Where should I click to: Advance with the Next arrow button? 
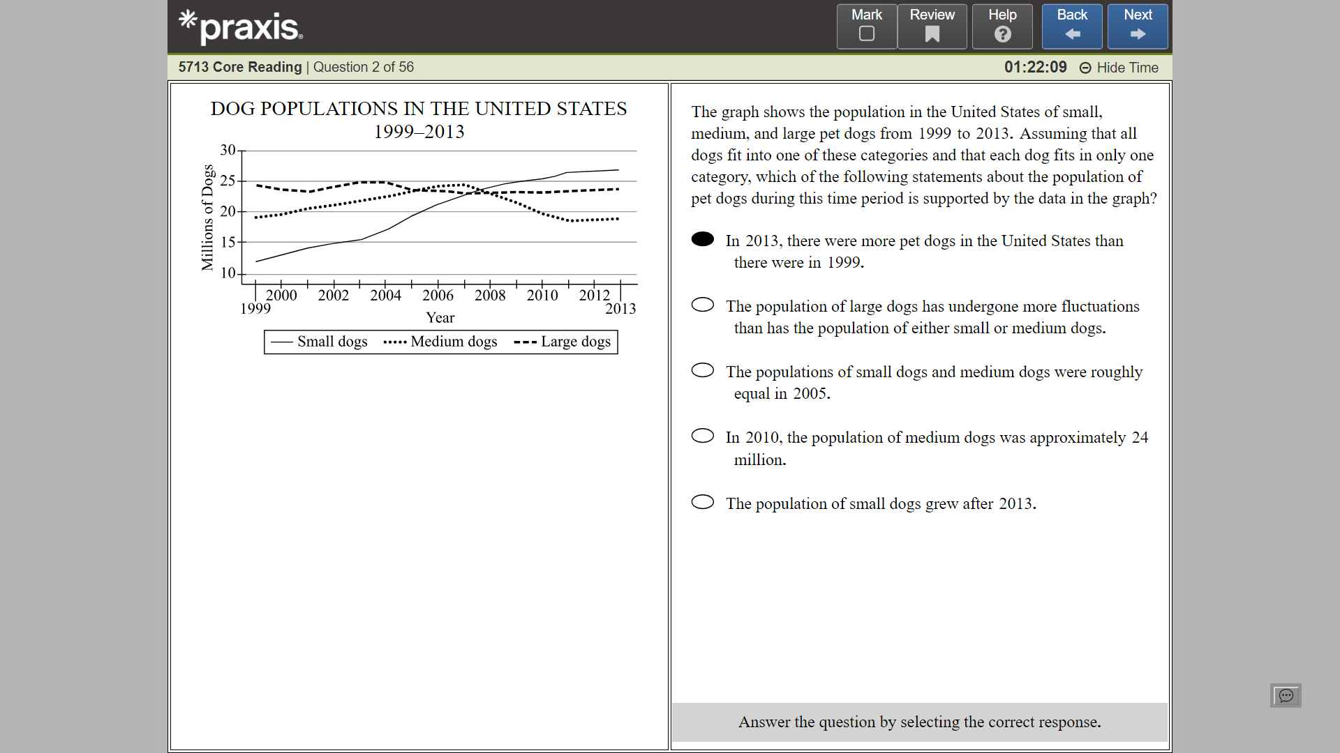click(1138, 26)
